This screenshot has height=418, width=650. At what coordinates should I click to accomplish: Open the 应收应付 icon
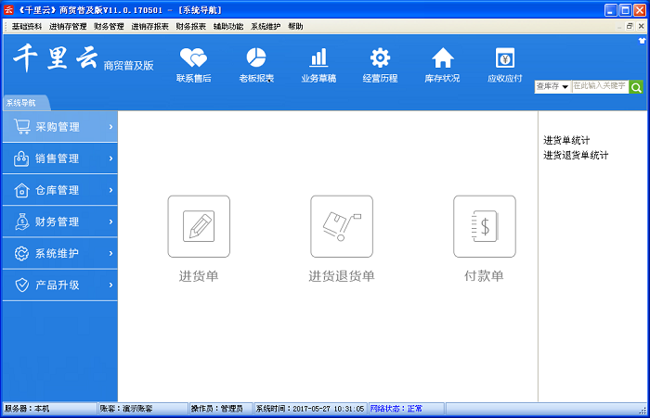coord(504,58)
